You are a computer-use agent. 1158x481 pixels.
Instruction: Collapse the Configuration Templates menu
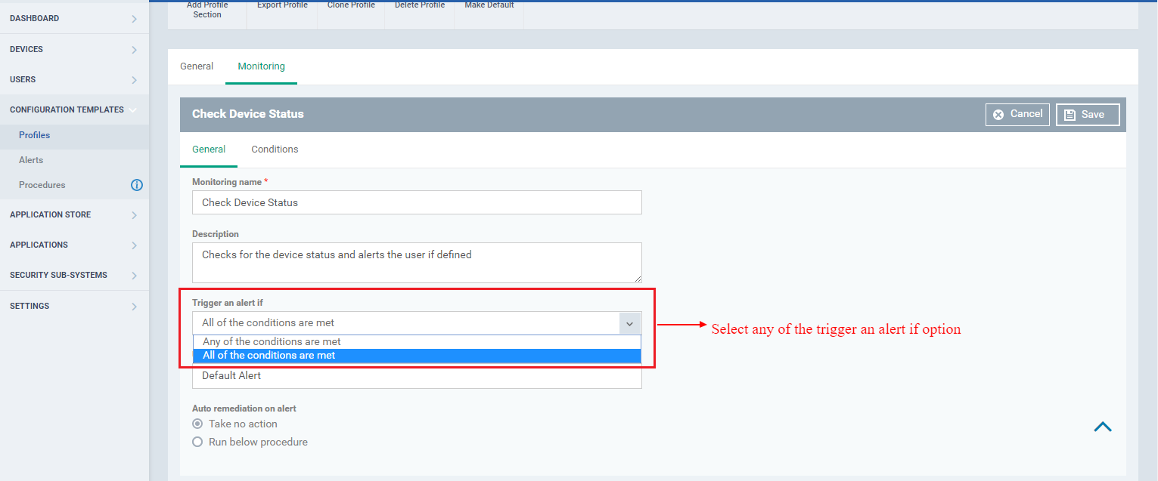[74, 109]
